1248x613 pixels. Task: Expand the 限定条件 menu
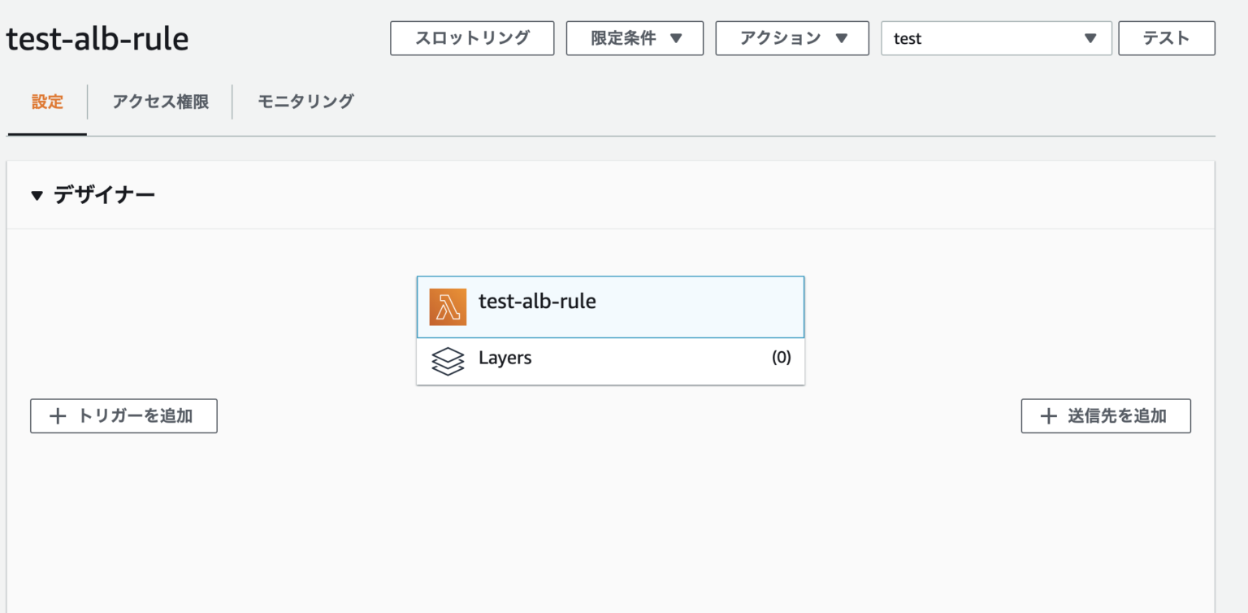[x=635, y=37]
